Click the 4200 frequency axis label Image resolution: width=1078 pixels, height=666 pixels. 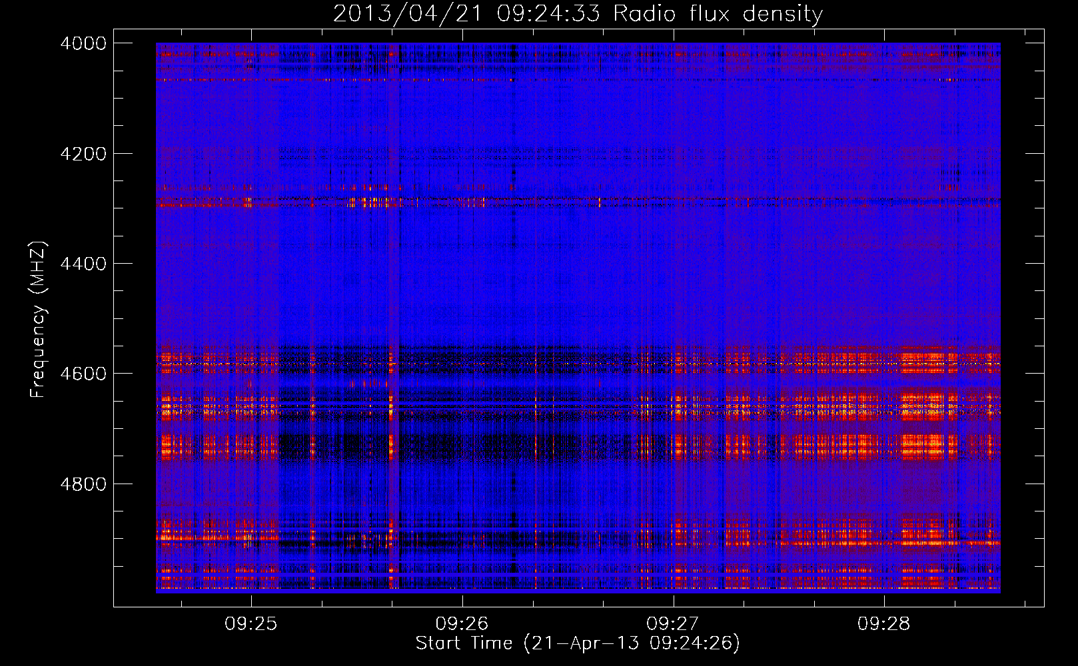[x=83, y=154]
